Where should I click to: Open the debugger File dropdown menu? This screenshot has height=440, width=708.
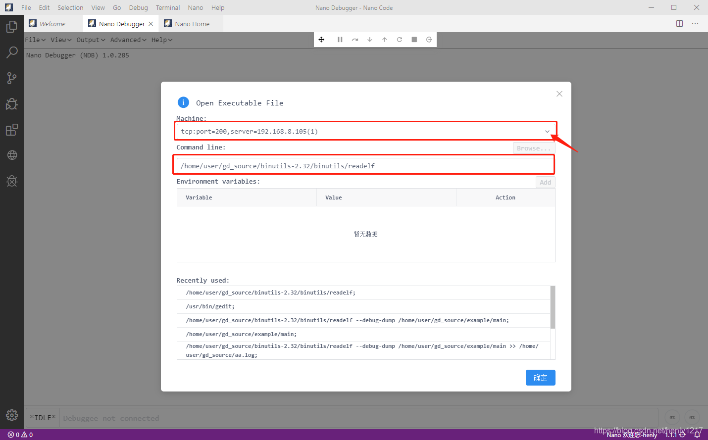tap(35, 40)
